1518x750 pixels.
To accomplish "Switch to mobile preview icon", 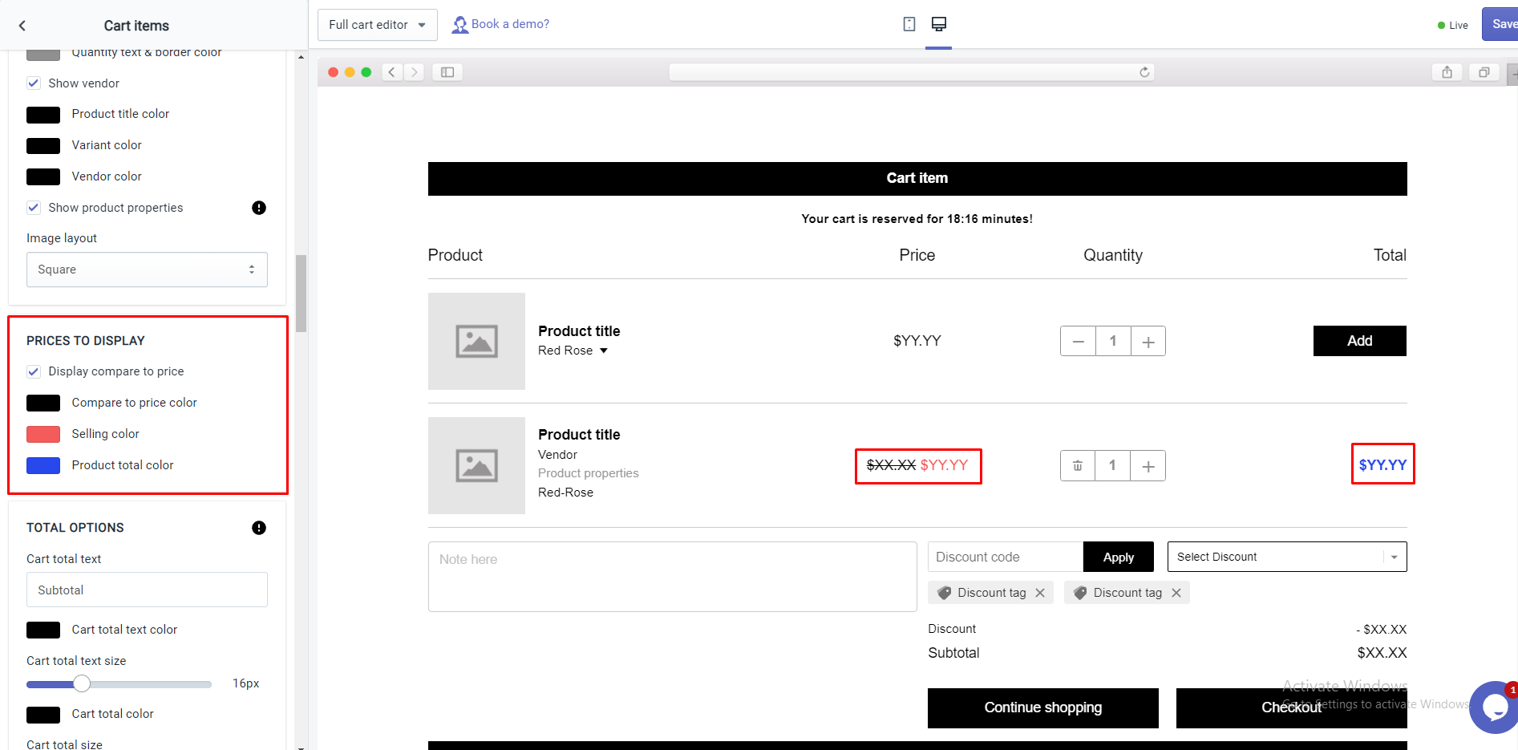I will tap(909, 24).
